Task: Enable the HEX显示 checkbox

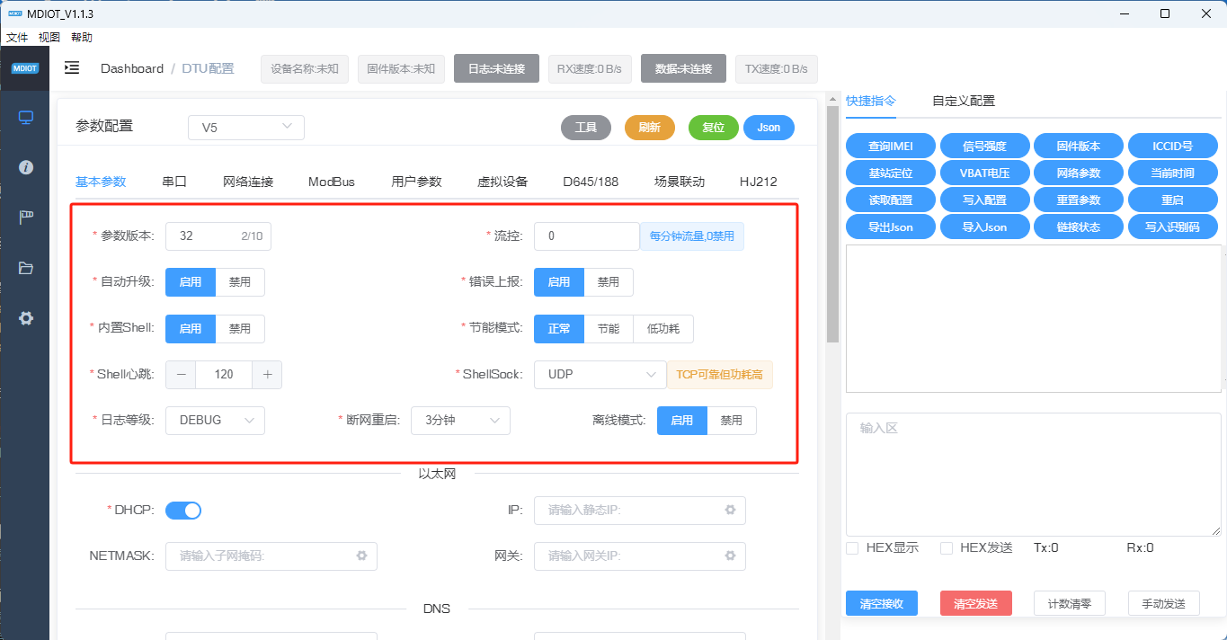Action: click(x=852, y=548)
